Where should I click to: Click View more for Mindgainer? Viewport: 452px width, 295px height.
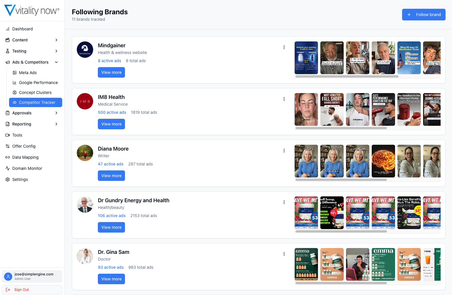[x=111, y=72]
